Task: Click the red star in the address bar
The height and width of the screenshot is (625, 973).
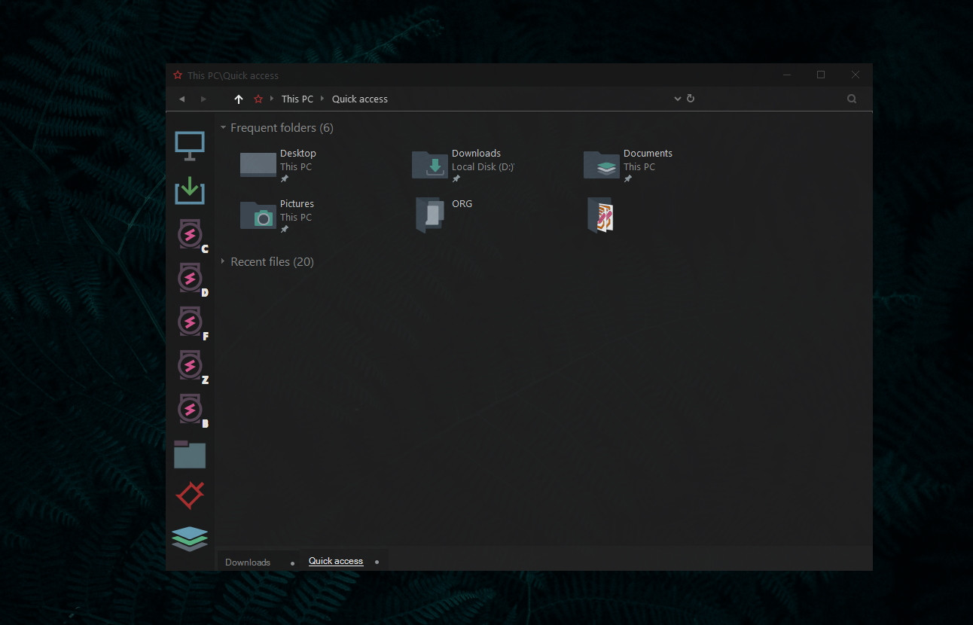Action: pos(258,99)
